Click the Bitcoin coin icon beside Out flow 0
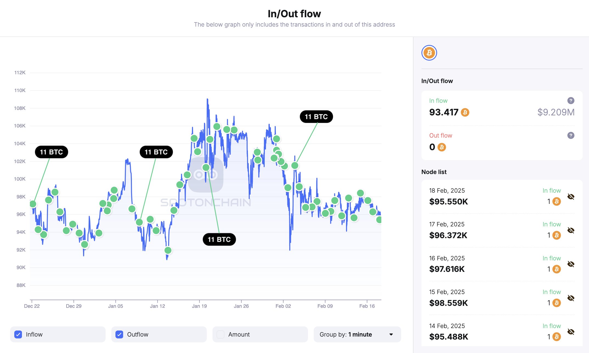The height and width of the screenshot is (353, 589). [441, 147]
